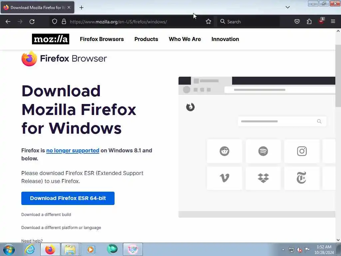Screen dimensions: 341x256
Task: Click the muted volume tray icon
Action: (x=299, y=250)
